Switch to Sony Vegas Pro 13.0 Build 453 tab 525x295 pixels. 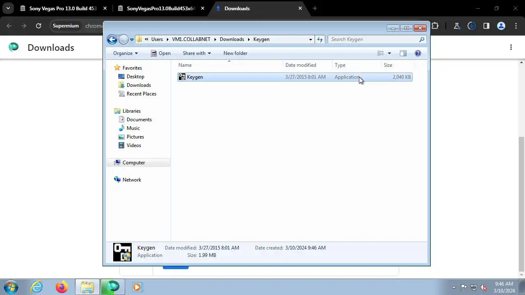pos(64,8)
